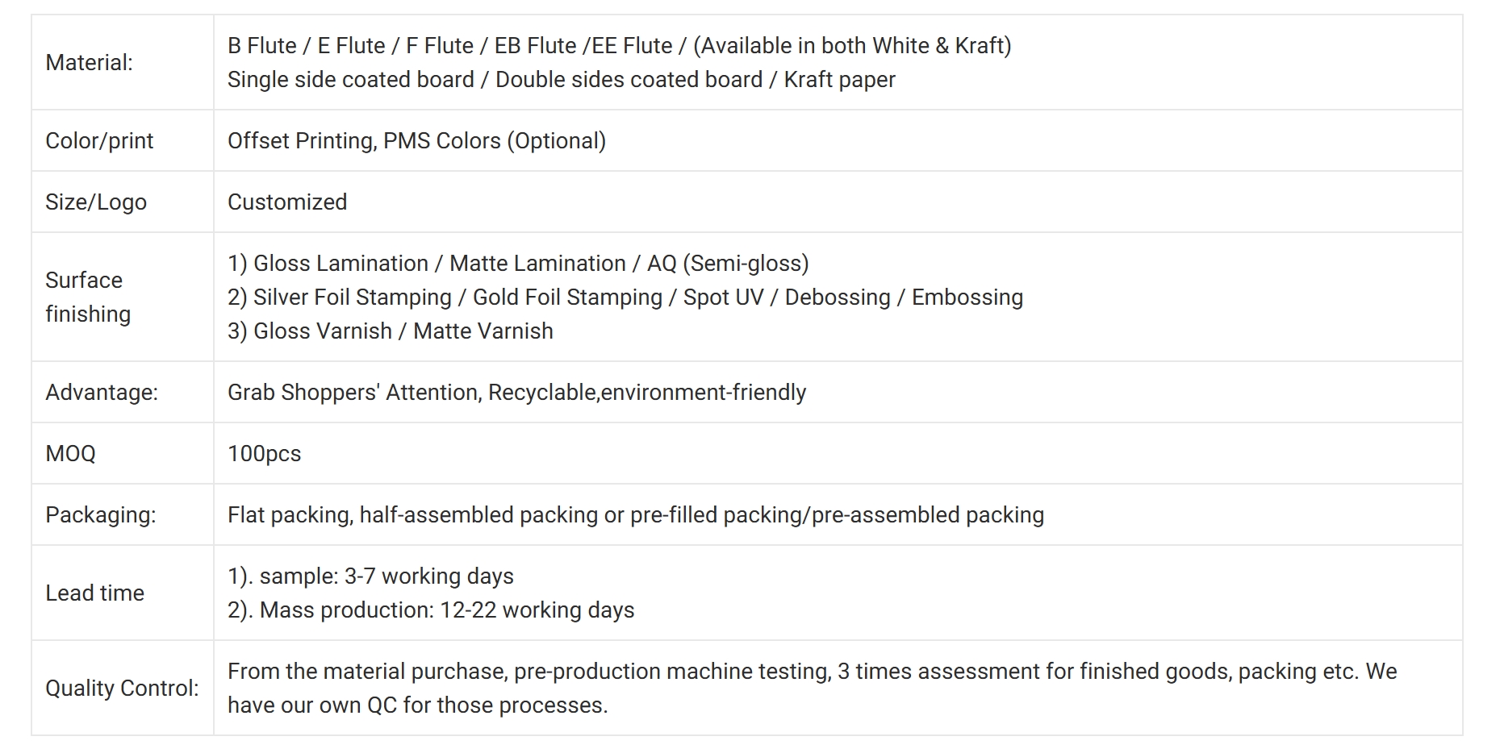Select the Surface finishing label
Screen dimensions: 1500x749
[88, 297]
